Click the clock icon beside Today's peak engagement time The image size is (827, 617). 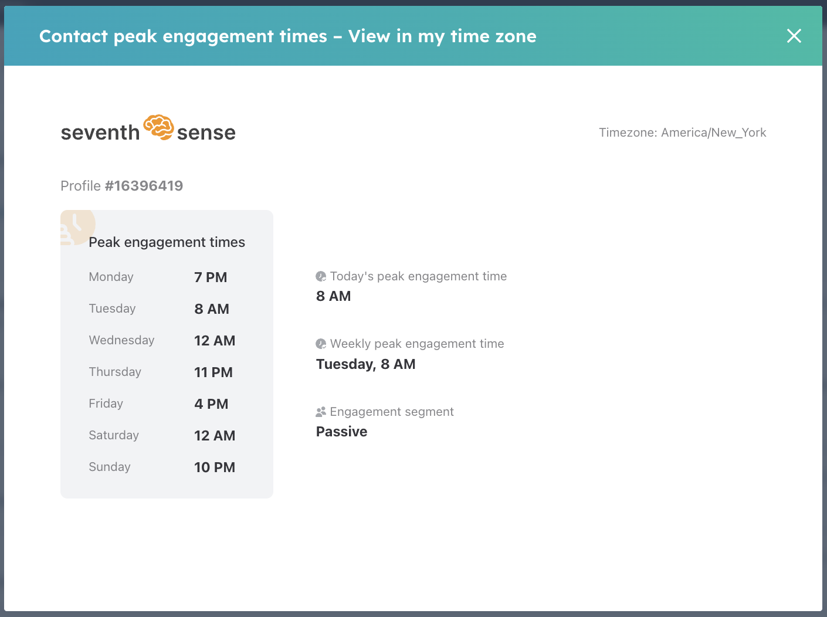pyautogui.click(x=321, y=276)
